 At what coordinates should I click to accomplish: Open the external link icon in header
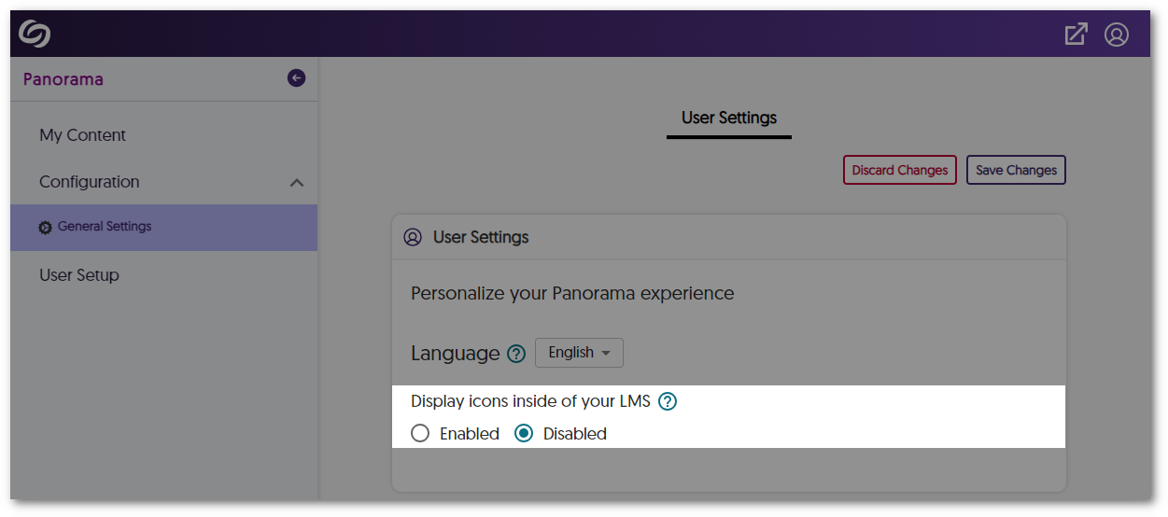1076,35
